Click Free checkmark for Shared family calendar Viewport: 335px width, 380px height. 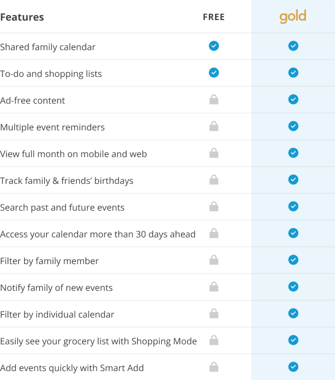(214, 46)
